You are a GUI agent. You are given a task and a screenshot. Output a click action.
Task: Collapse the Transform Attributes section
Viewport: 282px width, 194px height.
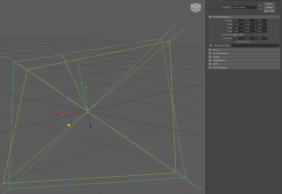click(x=210, y=17)
